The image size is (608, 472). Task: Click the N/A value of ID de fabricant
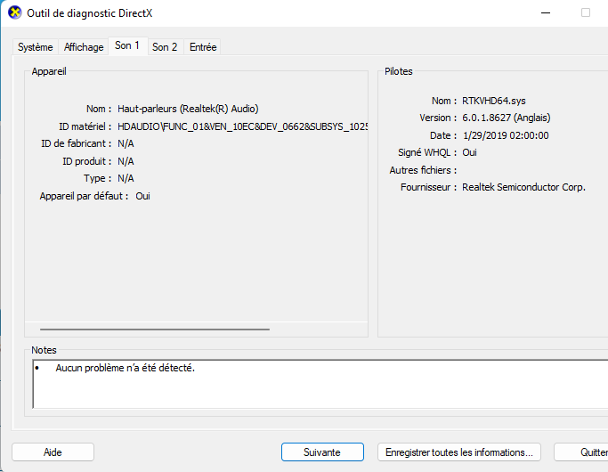pyautogui.click(x=126, y=143)
